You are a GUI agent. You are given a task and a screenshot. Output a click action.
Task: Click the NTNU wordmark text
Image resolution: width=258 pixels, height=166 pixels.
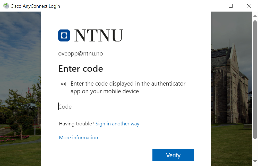coord(99,35)
